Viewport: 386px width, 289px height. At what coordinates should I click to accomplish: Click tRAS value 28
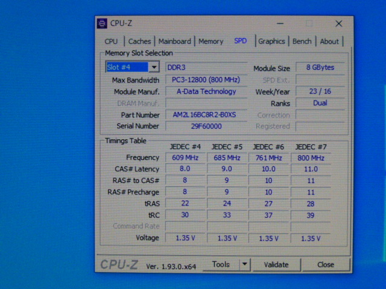311,204
